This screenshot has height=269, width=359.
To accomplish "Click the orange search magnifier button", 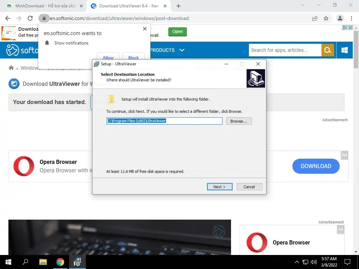I will click(328, 50).
